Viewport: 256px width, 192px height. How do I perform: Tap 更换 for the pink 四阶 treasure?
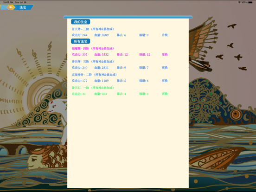tap(165, 55)
